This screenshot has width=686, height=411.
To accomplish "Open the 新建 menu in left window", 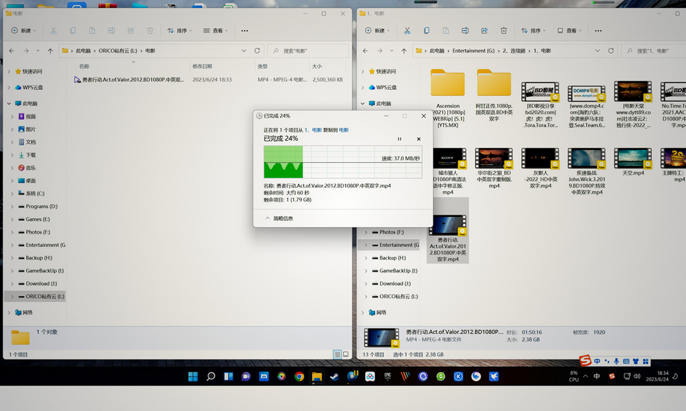I will coord(23,31).
